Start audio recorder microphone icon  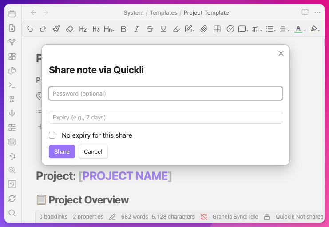[12, 113]
